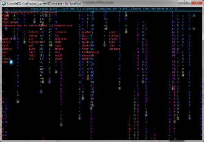This screenshot has width=204, height=142.
Task: Click the 'cd' command in the list
Action: (x=4, y=55)
